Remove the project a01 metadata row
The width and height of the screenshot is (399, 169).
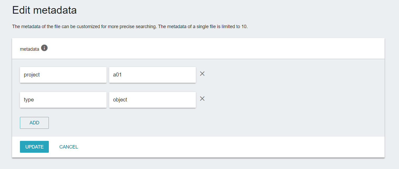pos(202,74)
